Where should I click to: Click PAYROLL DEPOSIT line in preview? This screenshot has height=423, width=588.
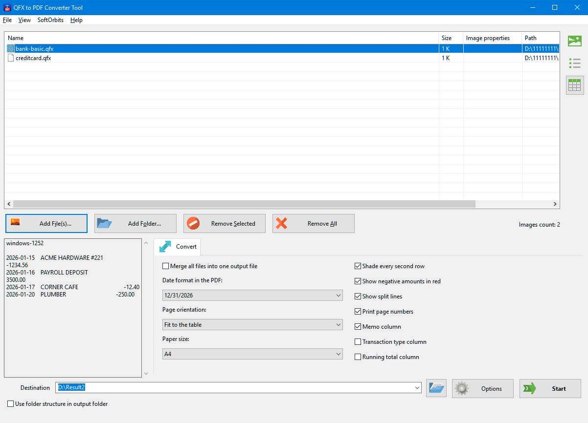coord(64,273)
